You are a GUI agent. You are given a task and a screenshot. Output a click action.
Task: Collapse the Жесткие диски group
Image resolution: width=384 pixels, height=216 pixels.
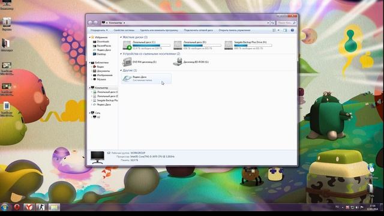pyautogui.click(x=121, y=37)
